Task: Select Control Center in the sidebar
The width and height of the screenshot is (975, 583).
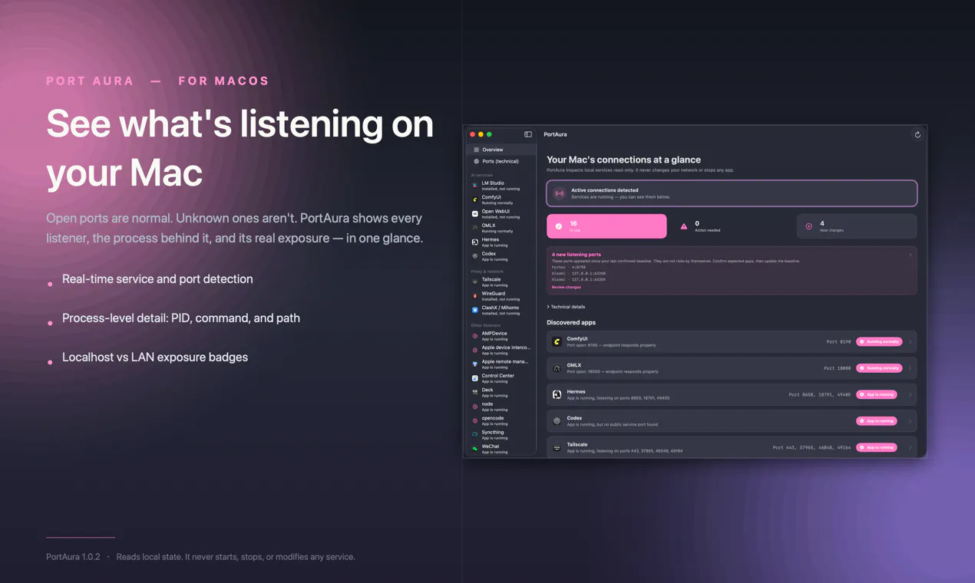Action: click(x=501, y=378)
